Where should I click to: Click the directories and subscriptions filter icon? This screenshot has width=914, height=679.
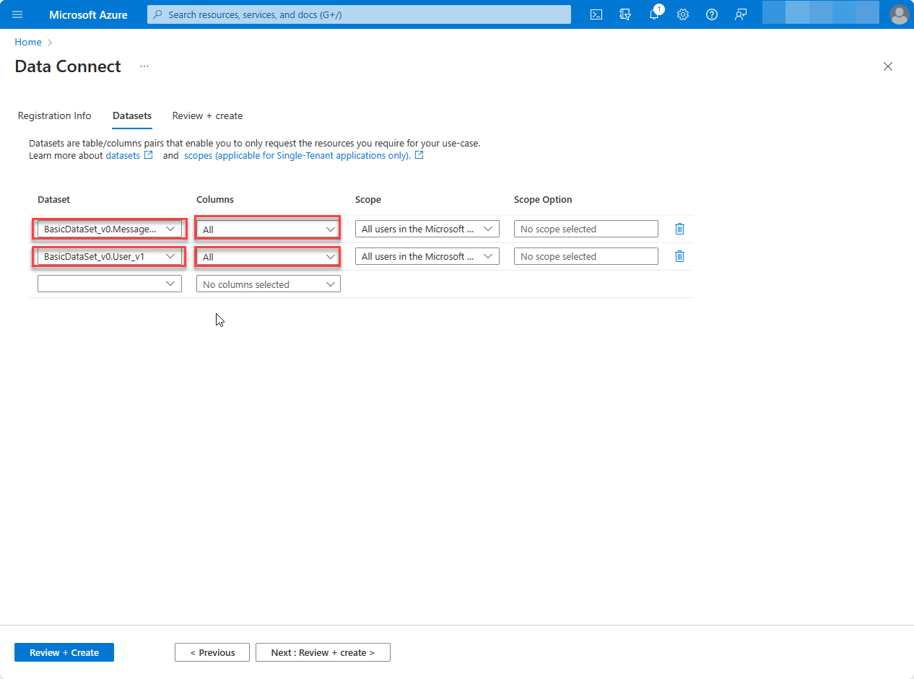click(625, 14)
